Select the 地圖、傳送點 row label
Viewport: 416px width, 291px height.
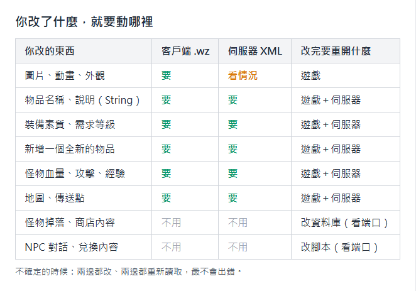click(55, 198)
